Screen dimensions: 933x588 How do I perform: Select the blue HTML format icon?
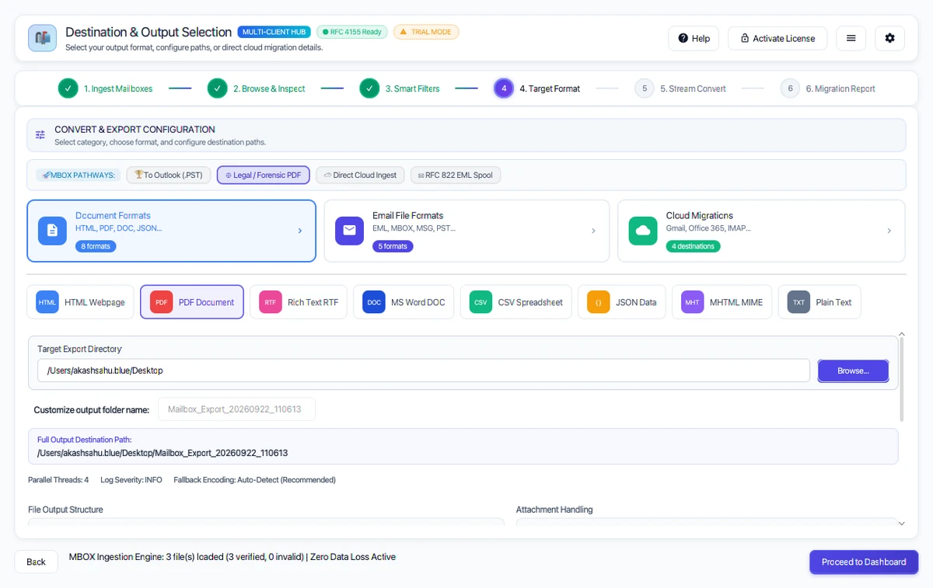tap(47, 302)
